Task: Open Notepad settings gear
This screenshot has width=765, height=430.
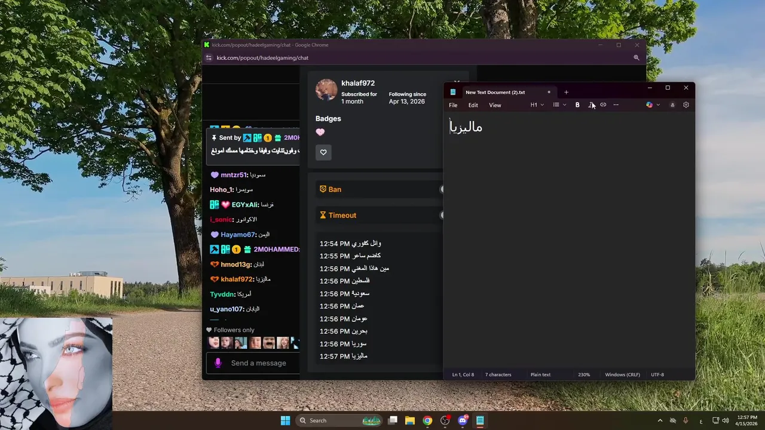Action: [686, 105]
